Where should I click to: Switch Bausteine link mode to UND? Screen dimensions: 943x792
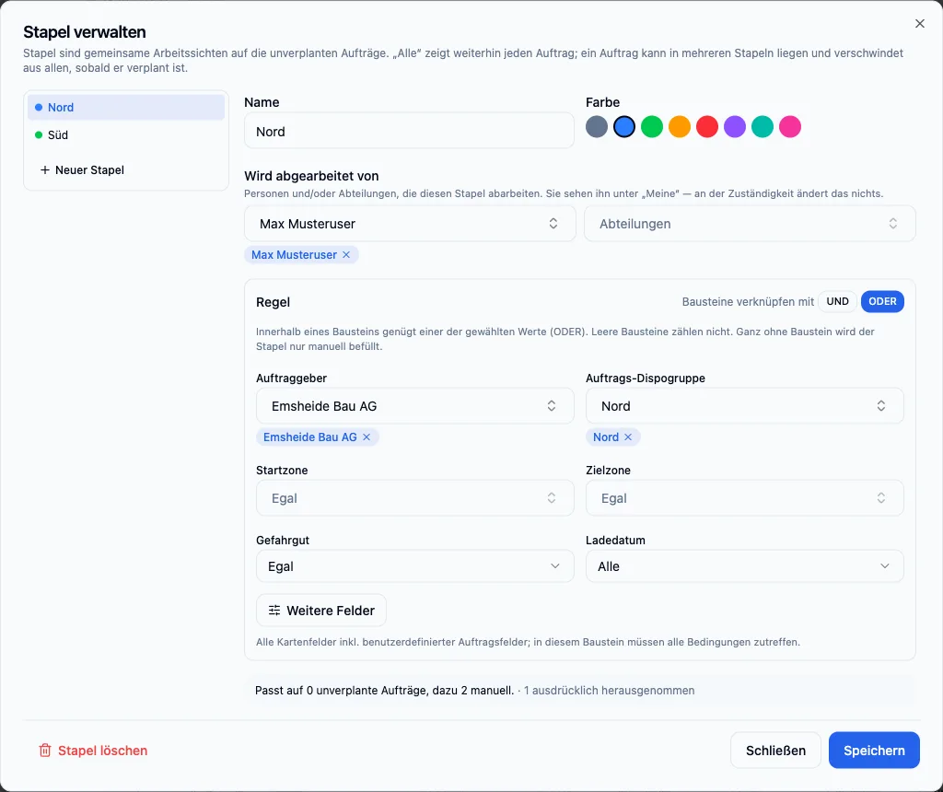pos(837,301)
